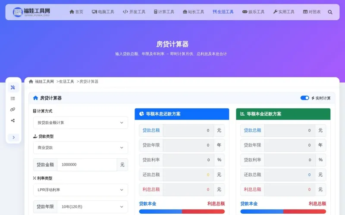
Task: Open the 娱乐工具 menu
Action: pos(253,12)
